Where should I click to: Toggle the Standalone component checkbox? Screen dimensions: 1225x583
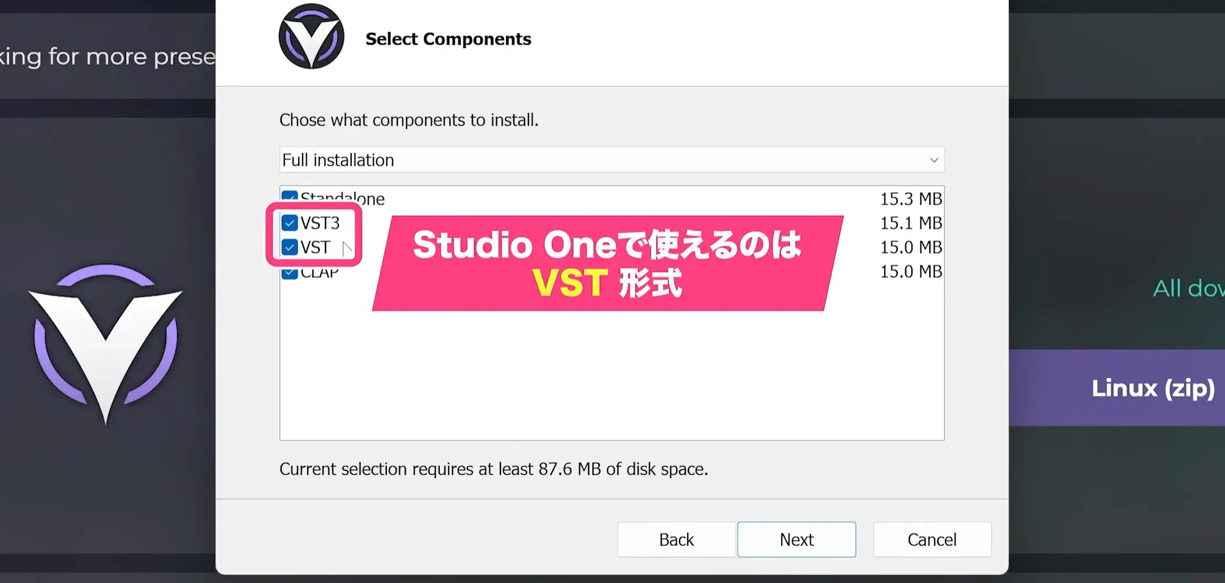[290, 196]
